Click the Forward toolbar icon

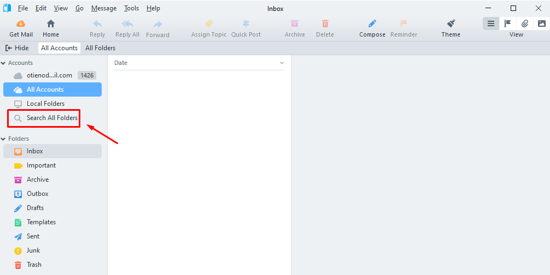pyautogui.click(x=158, y=24)
